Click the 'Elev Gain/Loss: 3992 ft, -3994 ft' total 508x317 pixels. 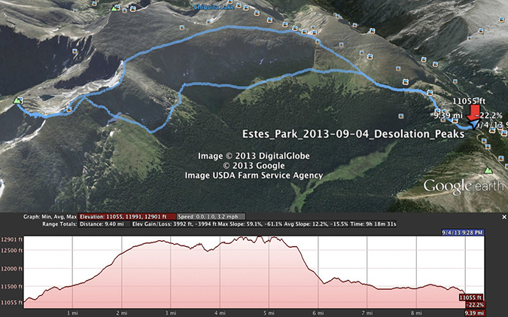(175, 224)
